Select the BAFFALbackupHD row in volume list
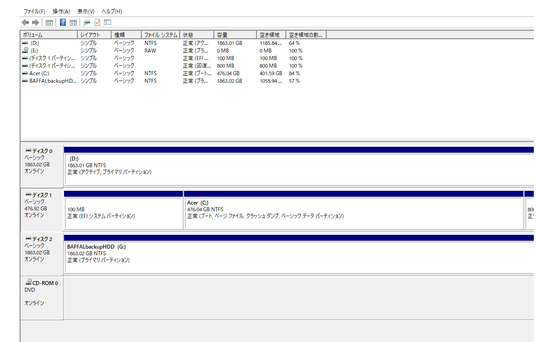536x342 pixels. tap(52, 81)
